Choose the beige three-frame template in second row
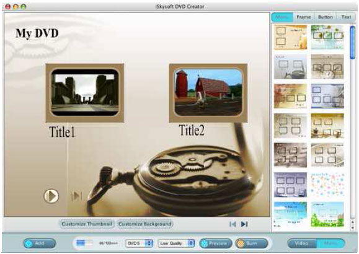The image size is (359, 254). 327,66
